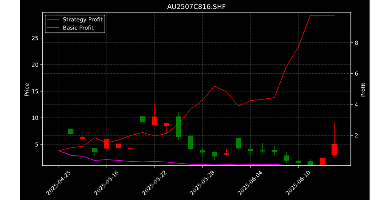Click the 8 profit tick label

tap(356, 43)
